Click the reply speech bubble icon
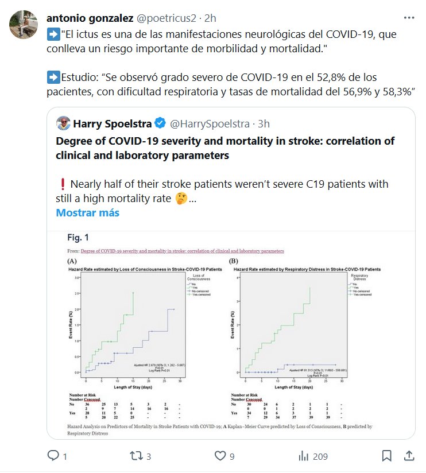The image size is (426, 473). [53, 456]
